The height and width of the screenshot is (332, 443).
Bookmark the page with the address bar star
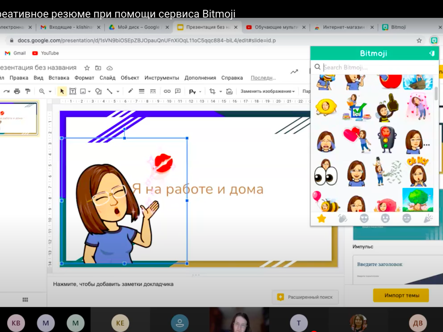pos(419,40)
